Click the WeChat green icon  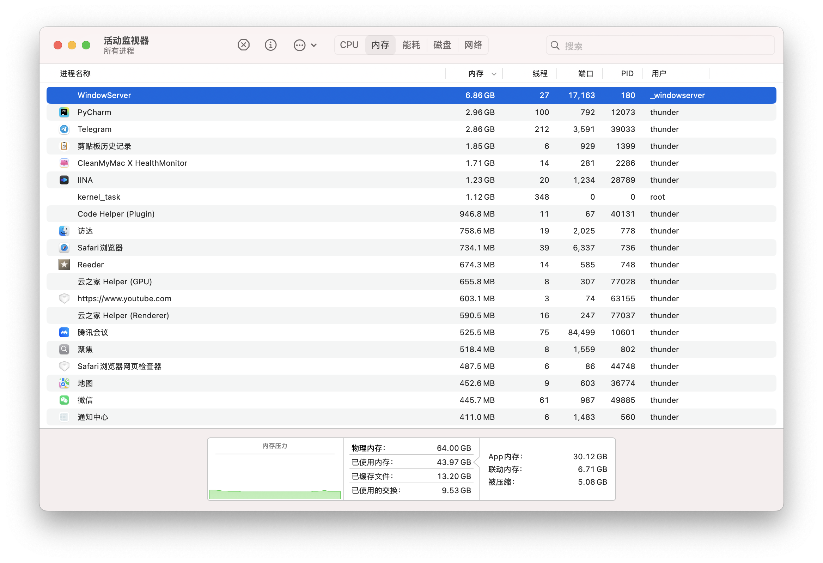point(64,400)
